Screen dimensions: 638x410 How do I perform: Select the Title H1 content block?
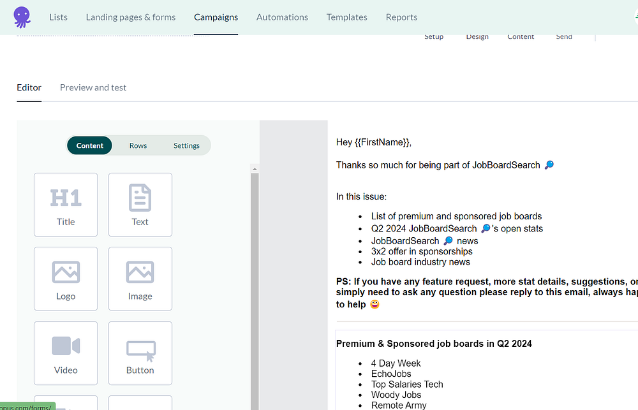66,205
